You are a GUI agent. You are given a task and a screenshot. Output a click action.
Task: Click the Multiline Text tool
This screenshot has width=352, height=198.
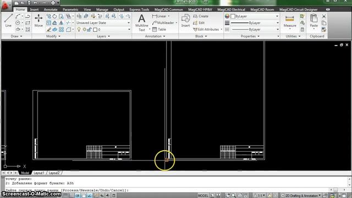(142, 23)
